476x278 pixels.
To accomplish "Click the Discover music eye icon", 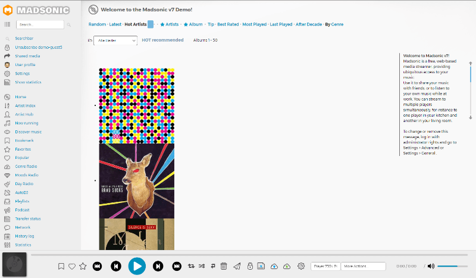I will (x=7, y=132).
